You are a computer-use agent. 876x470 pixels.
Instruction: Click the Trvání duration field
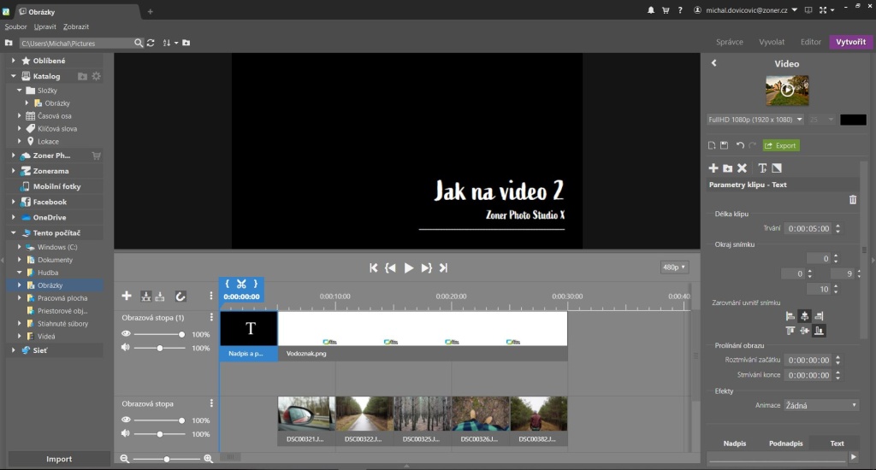pyautogui.click(x=808, y=228)
